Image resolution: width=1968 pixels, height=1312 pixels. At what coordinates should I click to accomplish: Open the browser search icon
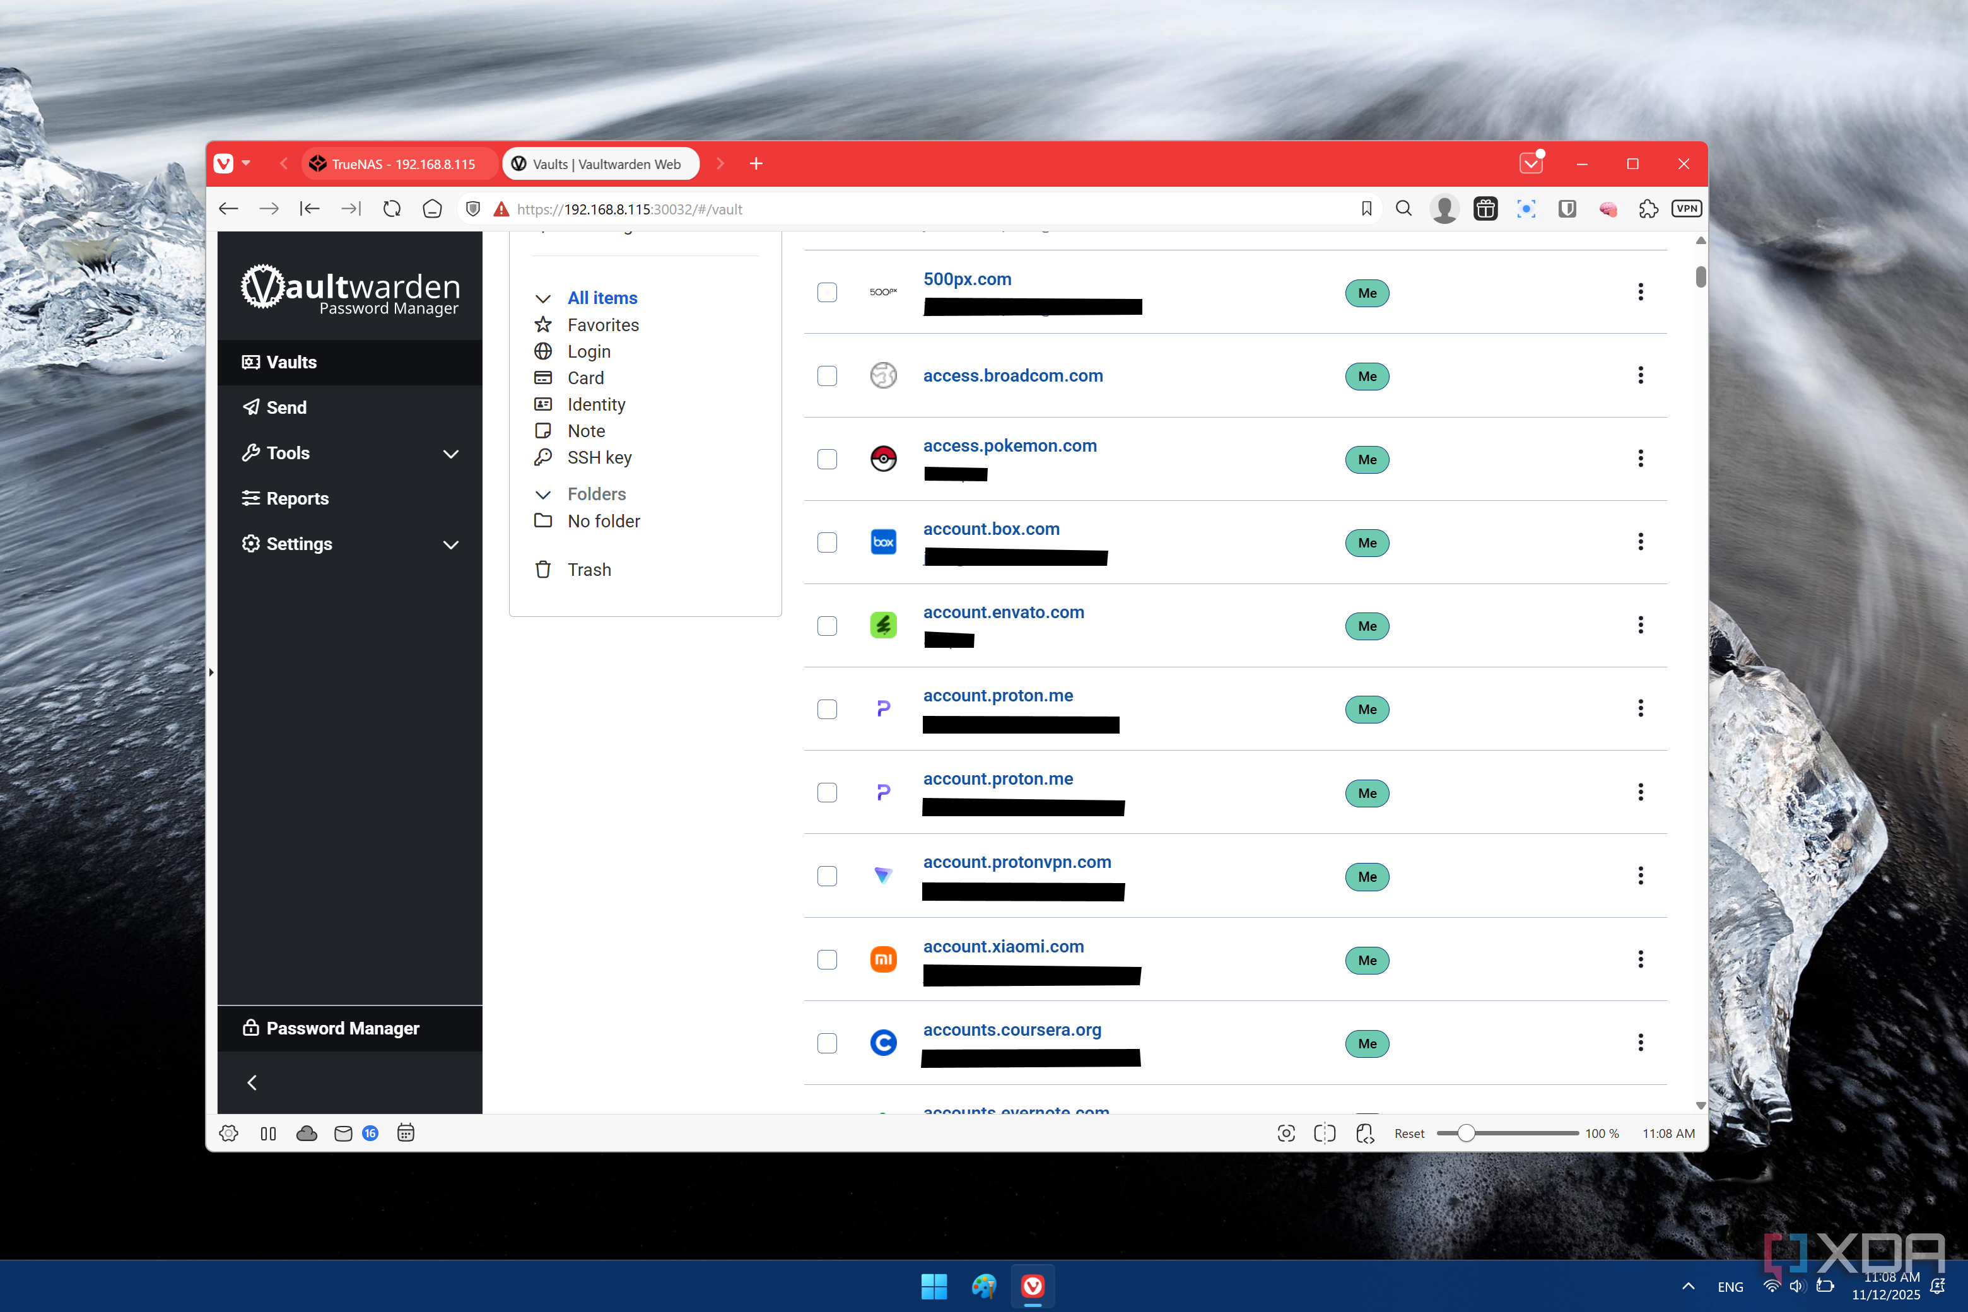[1404, 208]
